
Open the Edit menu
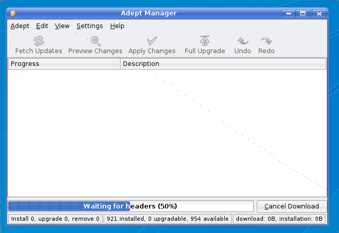42,26
